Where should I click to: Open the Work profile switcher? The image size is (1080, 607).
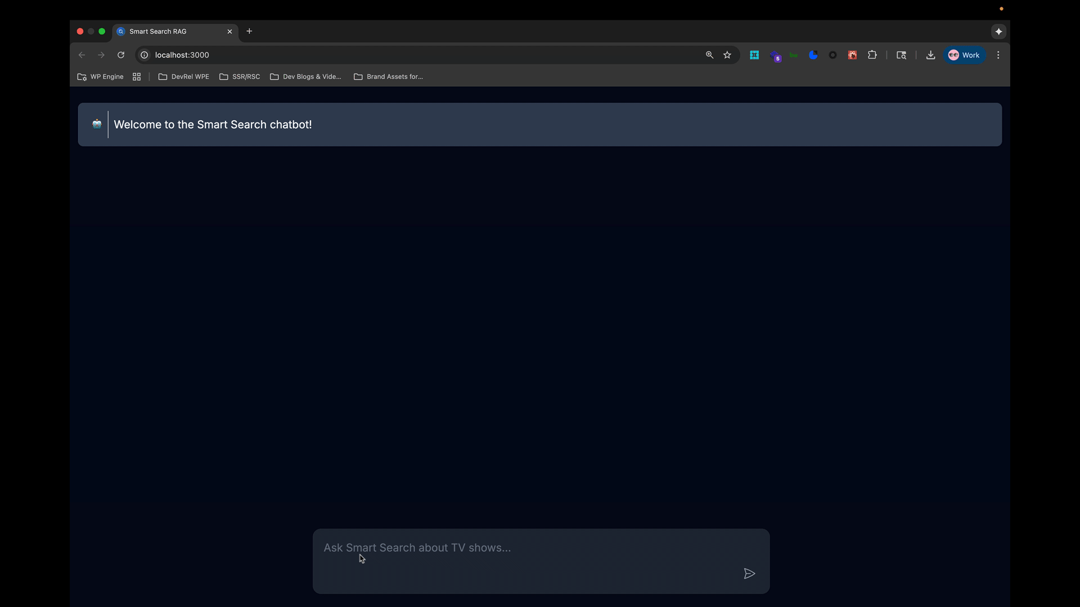(964, 55)
